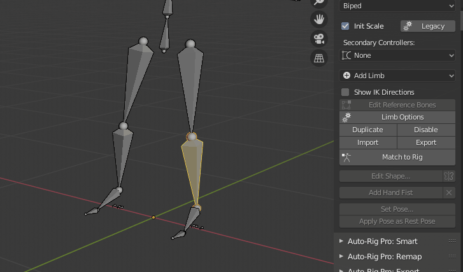Click the Edit Shape... button
The width and height of the screenshot is (463, 272).
pos(390,176)
